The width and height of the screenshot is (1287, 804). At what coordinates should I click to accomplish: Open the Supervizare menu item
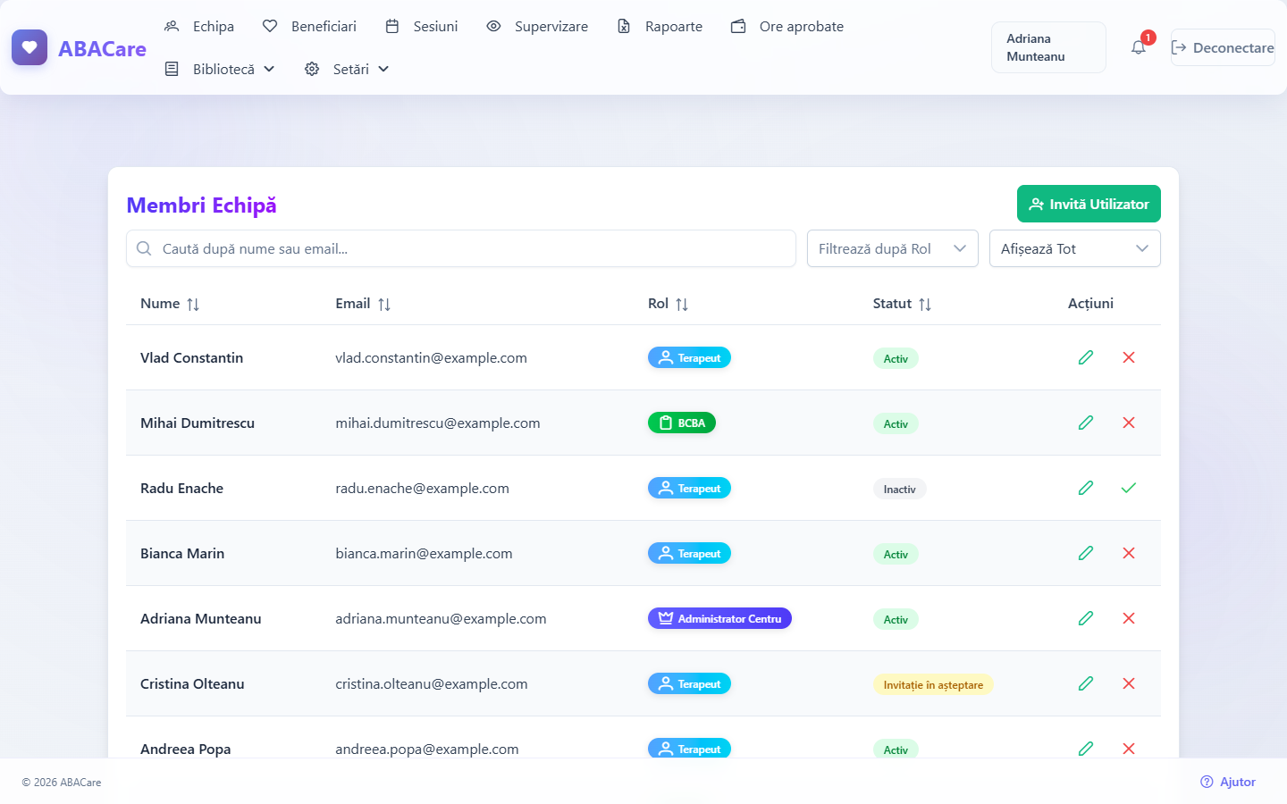point(537,27)
